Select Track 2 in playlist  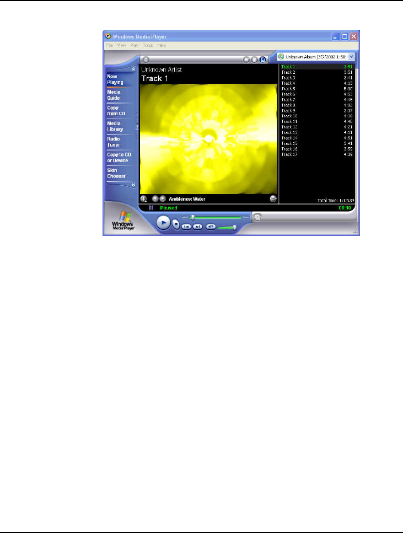[316, 72]
